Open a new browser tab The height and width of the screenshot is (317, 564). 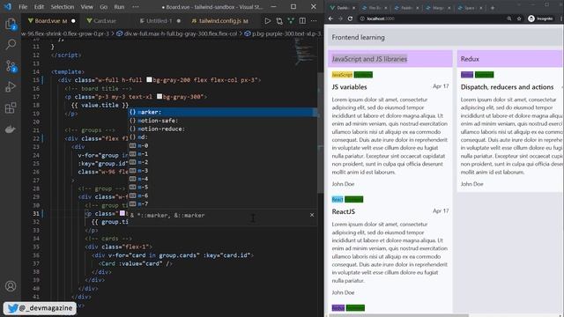(493, 8)
